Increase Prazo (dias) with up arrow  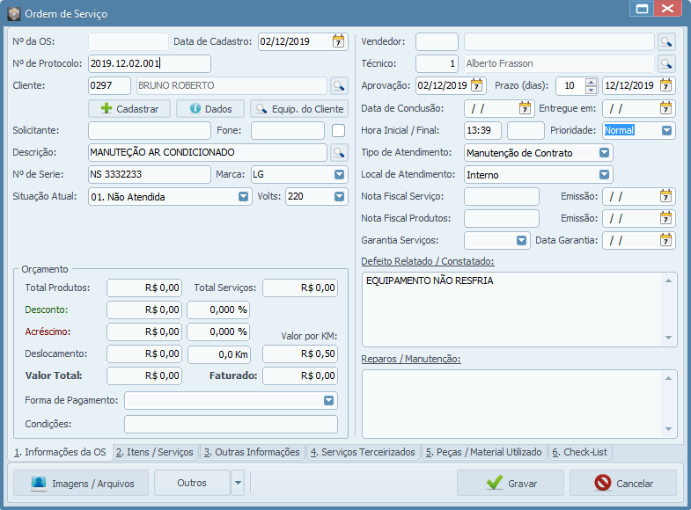click(591, 82)
